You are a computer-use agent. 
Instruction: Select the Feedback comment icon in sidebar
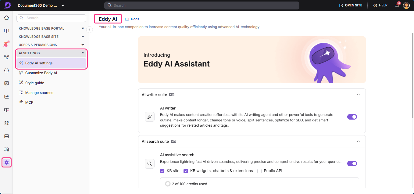[6, 83]
